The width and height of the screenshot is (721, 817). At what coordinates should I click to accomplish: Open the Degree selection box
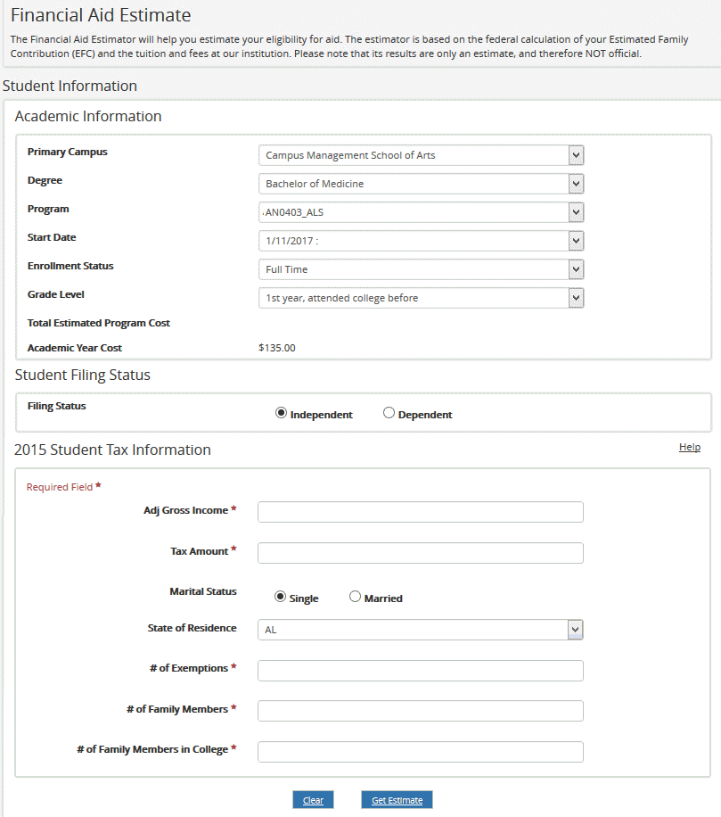pyautogui.click(x=419, y=183)
